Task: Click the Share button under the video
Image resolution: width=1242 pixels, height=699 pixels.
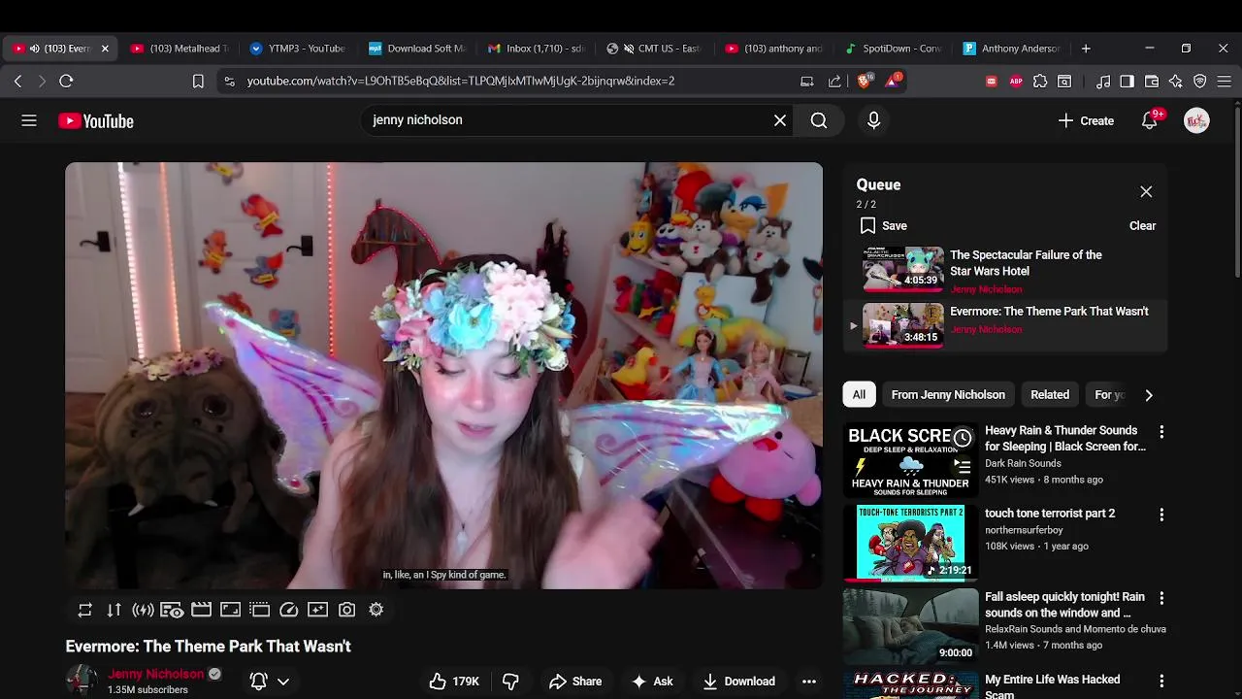Action: (575, 682)
